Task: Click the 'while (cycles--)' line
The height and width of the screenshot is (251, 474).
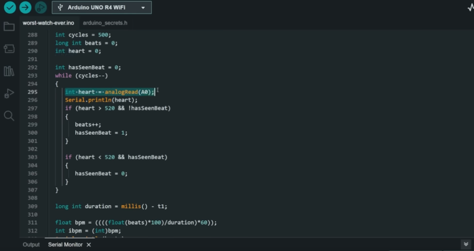Action: (81, 75)
